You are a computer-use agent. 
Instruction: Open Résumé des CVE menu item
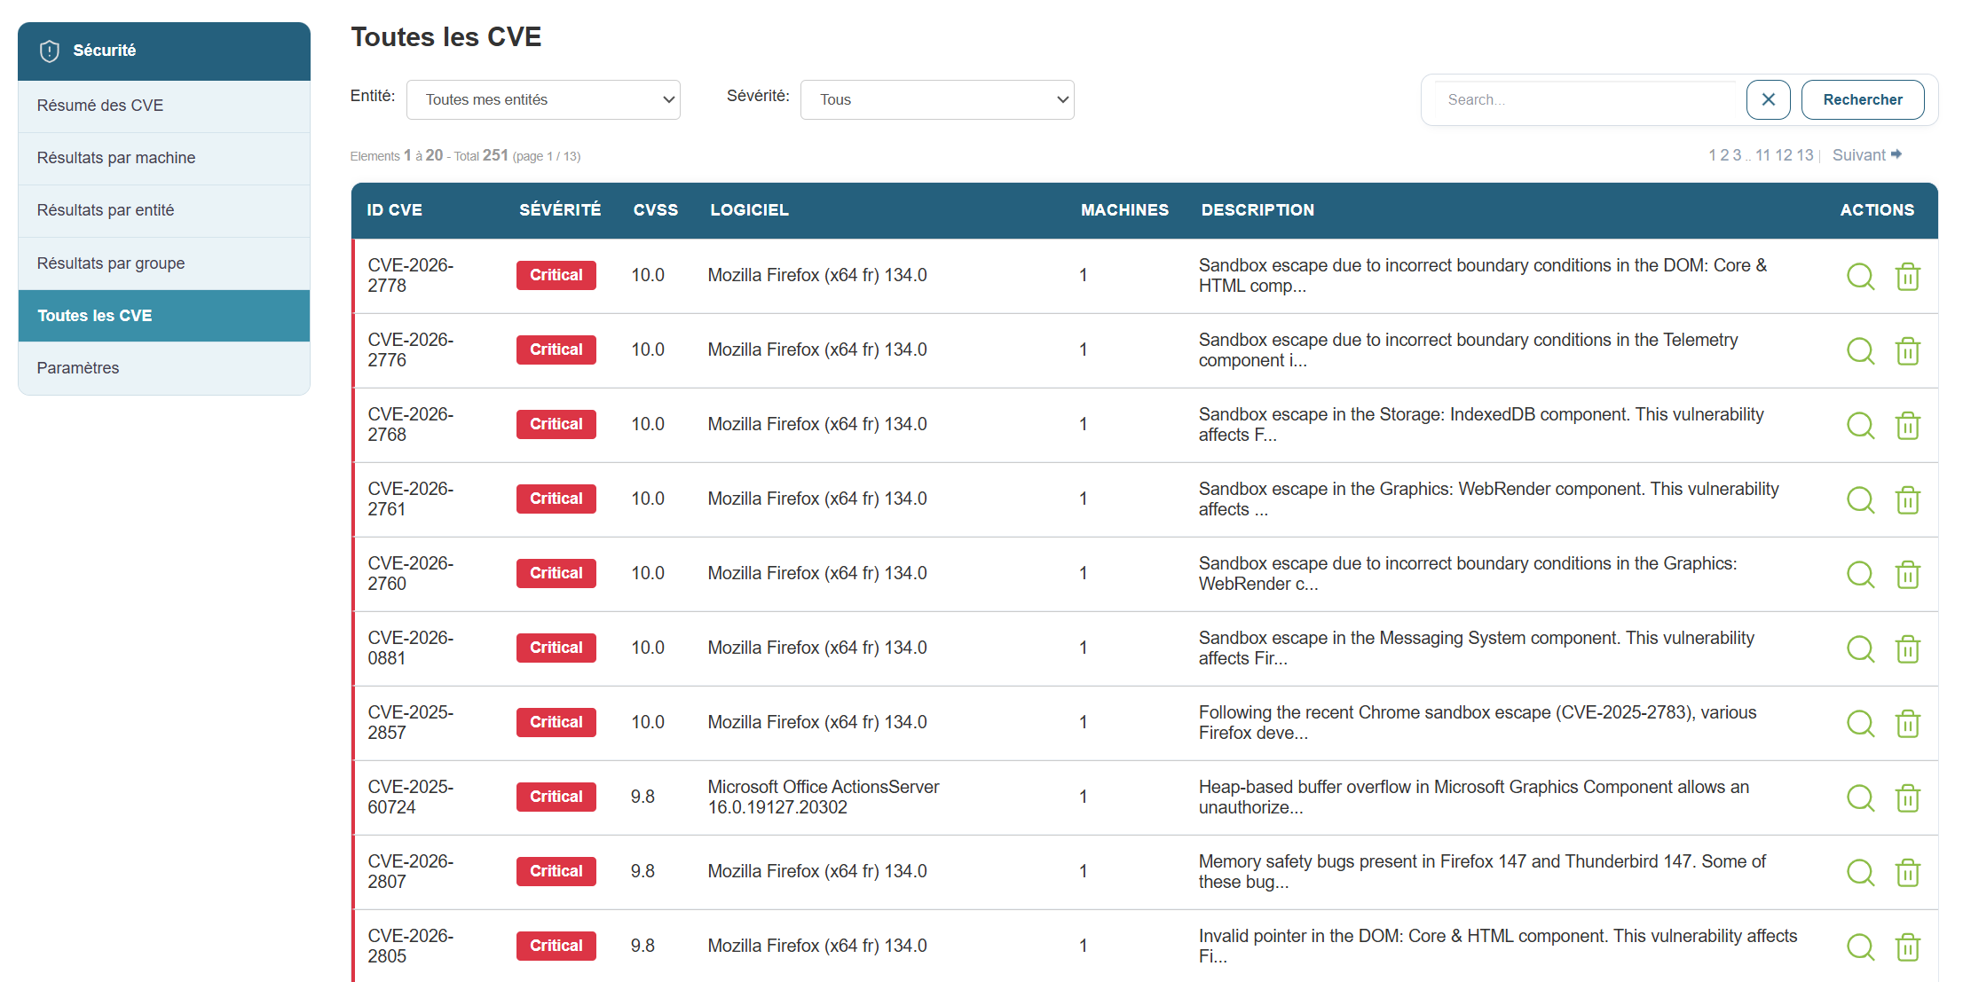point(100,106)
